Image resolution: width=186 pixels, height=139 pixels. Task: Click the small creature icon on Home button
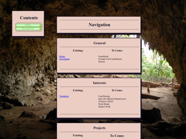pyautogui.click(x=40, y=25)
